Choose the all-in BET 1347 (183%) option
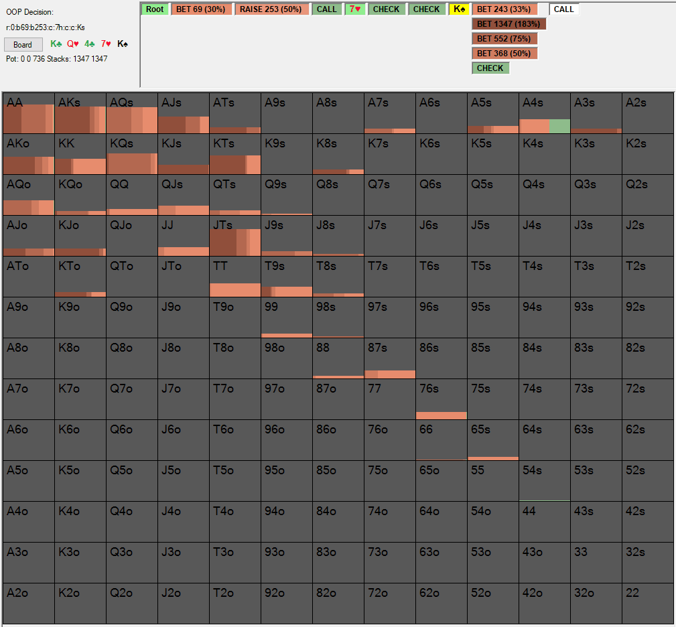Screen dimensions: 676x627 (x=509, y=24)
